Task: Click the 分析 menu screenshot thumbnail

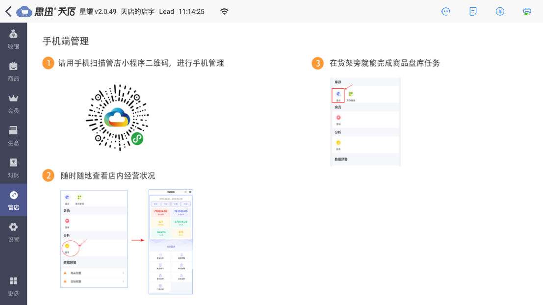Action: point(94,239)
